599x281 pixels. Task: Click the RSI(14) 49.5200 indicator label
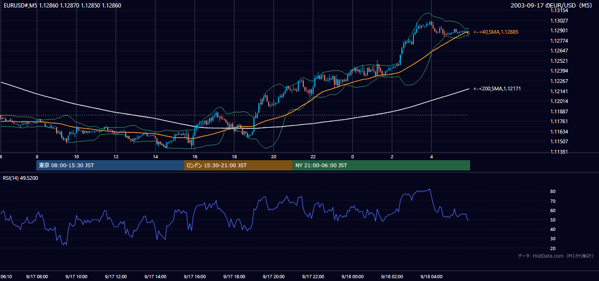point(21,178)
